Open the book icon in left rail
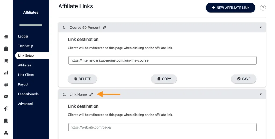 6,121
